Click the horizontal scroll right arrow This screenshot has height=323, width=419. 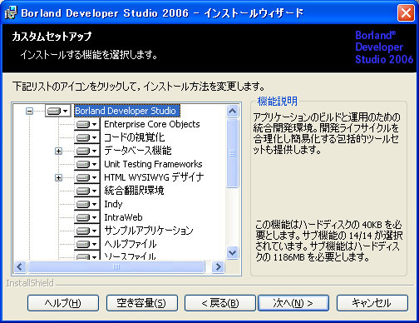(x=218, y=267)
